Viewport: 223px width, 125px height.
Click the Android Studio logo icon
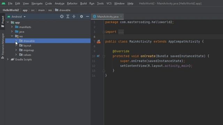point(3,3)
